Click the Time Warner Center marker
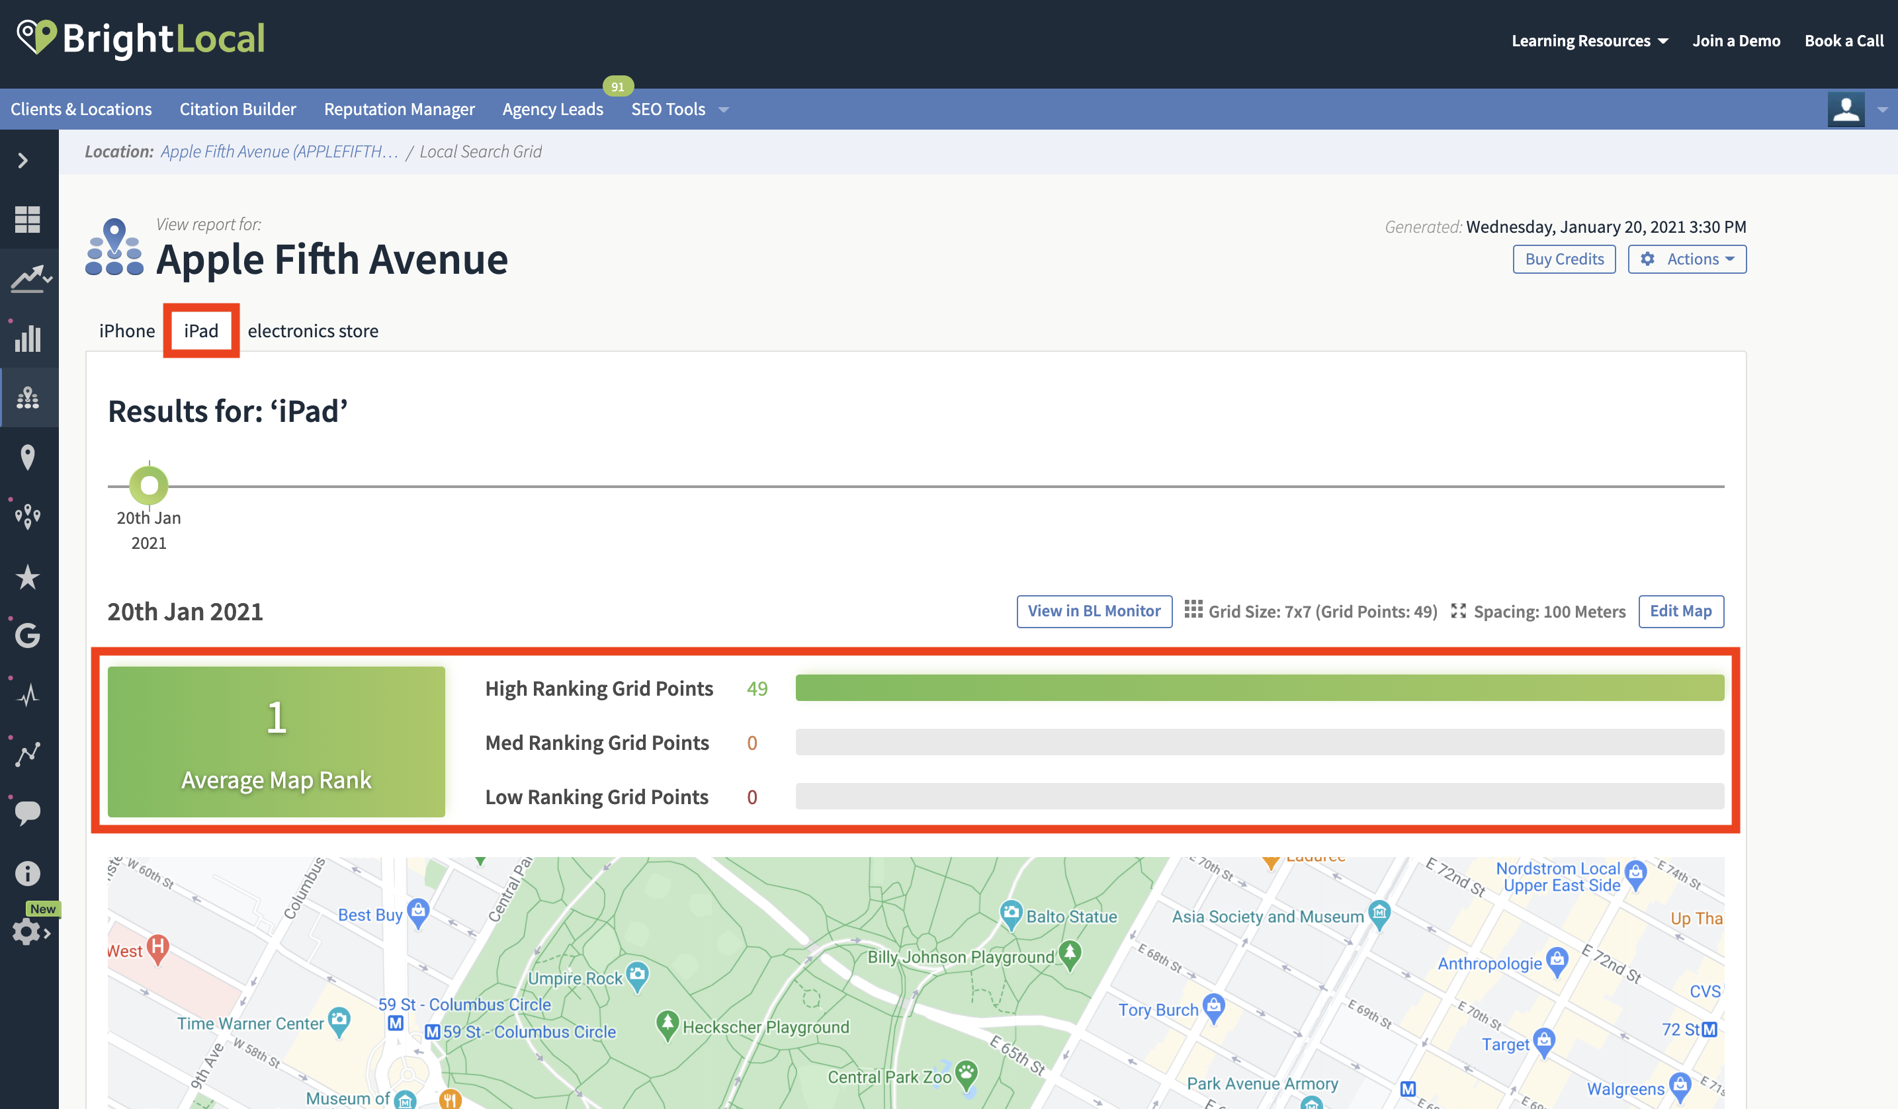Screen dimensions: 1898x1109 (x=339, y=1022)
